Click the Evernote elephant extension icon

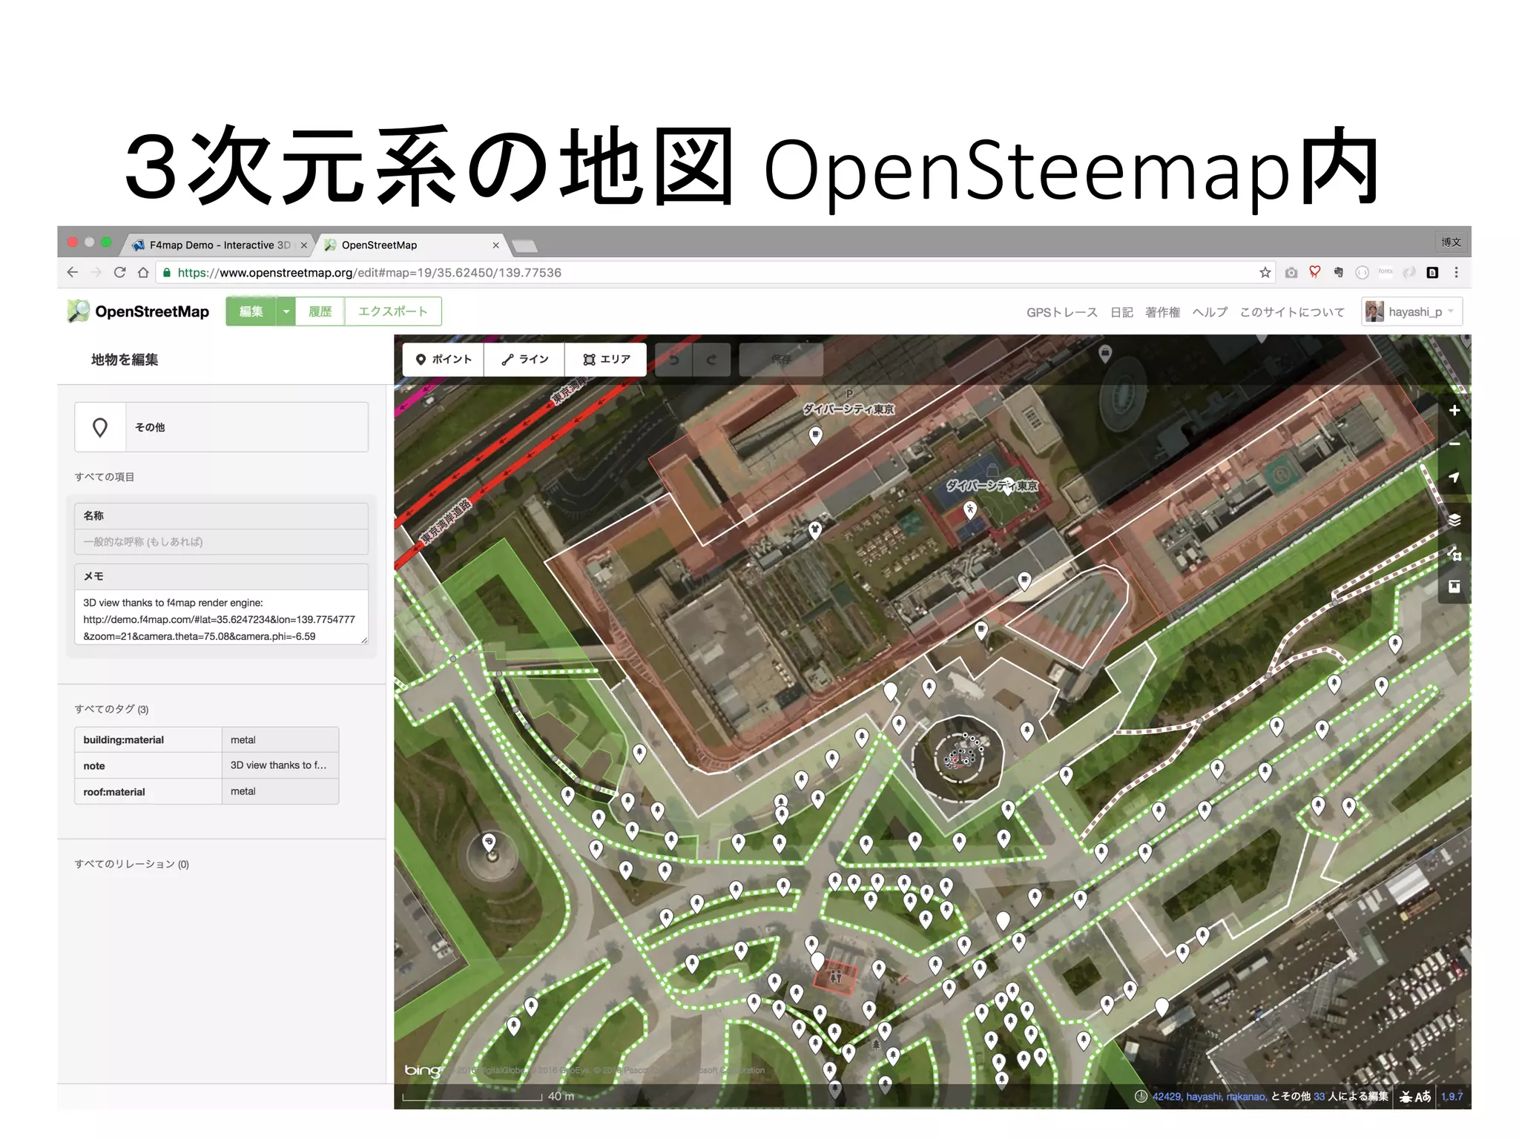(1339, 272)
